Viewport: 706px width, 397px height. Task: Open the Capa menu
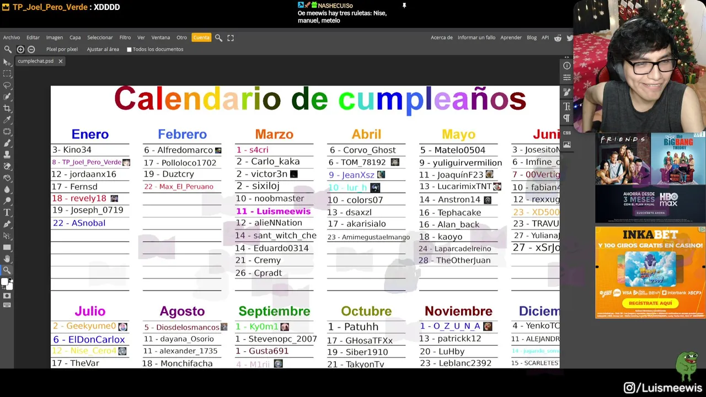(x=75, y=37)
